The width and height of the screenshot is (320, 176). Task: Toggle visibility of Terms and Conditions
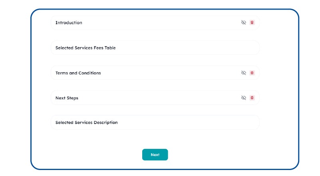click(244, 73)
